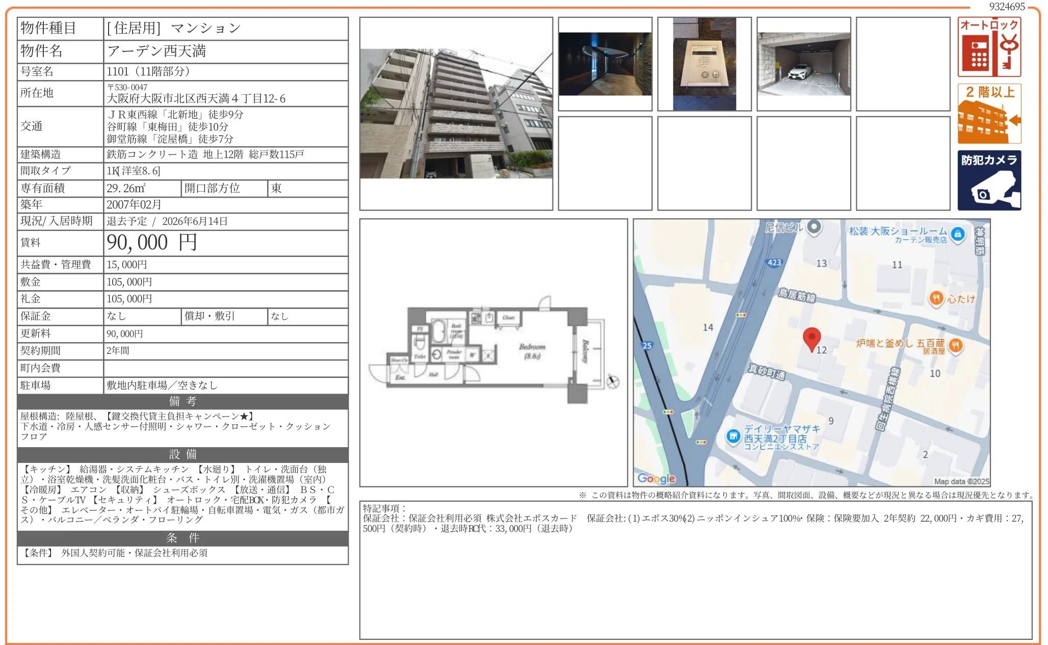Click the デイリーヤマザキ store map marker
The width and height of the screenshot is (1048, 645).
[x=733, y=436]
